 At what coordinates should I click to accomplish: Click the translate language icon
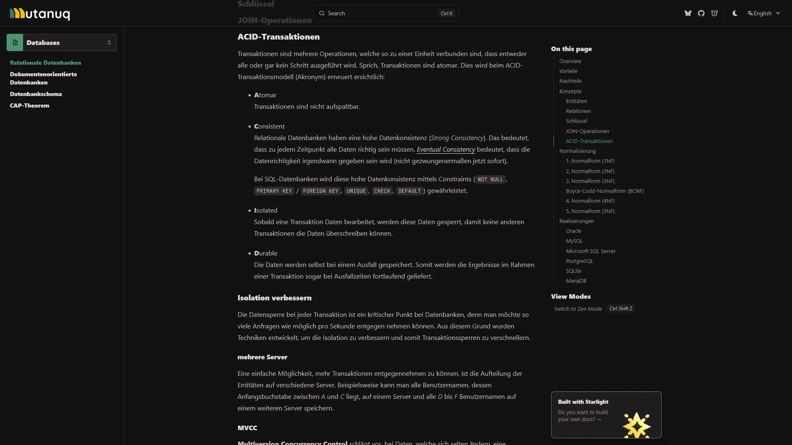pyautogui.click(x=750, y=13)
